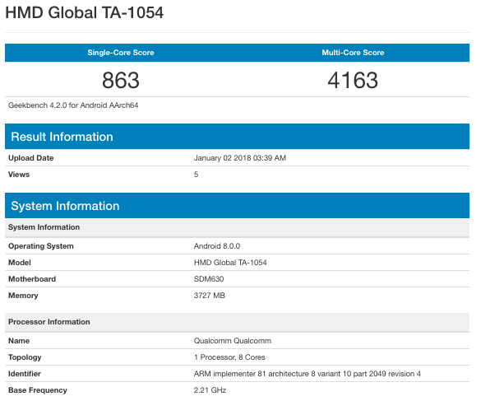Select HMD Global TA-1054 in the Model row

(230, 263)
